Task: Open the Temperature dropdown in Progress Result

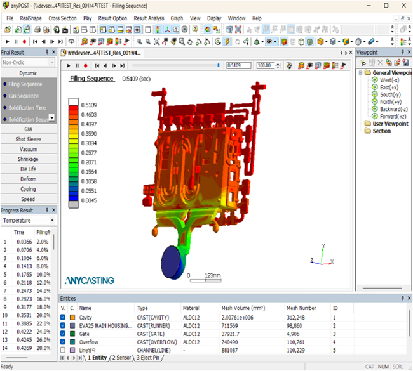Action: coord(53,221)
